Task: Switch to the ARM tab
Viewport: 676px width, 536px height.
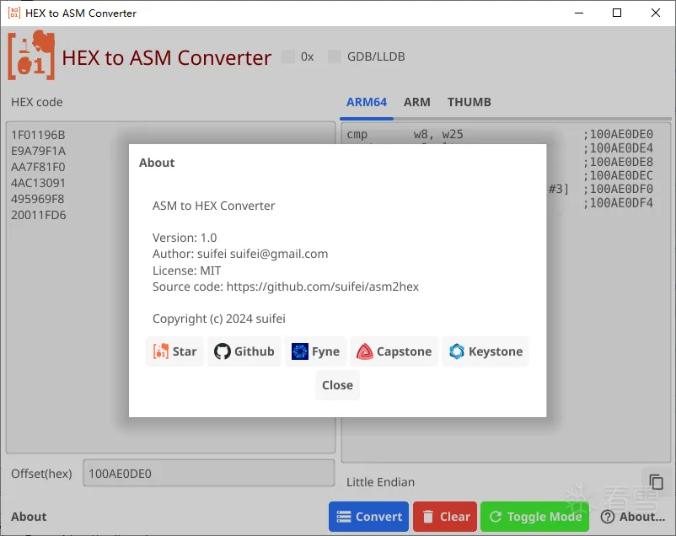Action: pyautogui.click(x=417, y=102)
